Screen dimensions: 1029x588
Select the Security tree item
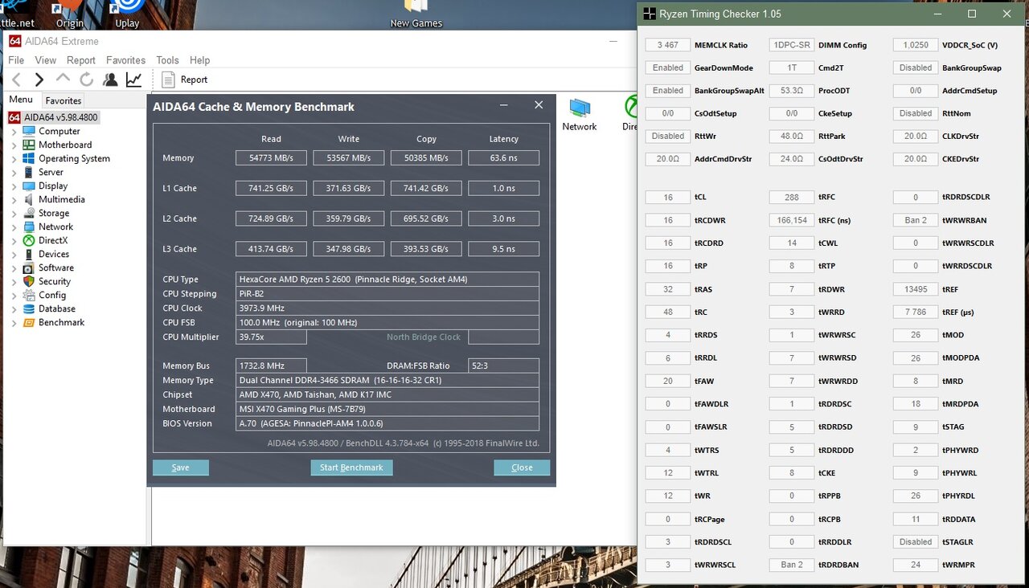click(x=55, y=281)
